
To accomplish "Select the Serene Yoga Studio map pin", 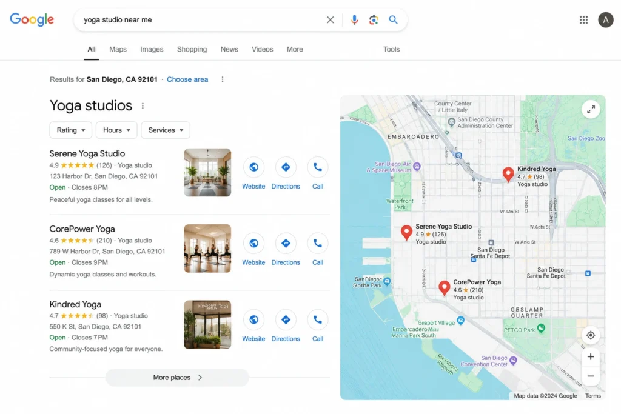I will tap(406, 232).
